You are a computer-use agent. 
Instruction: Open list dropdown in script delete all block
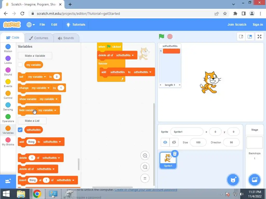click(x=125, y=55)
